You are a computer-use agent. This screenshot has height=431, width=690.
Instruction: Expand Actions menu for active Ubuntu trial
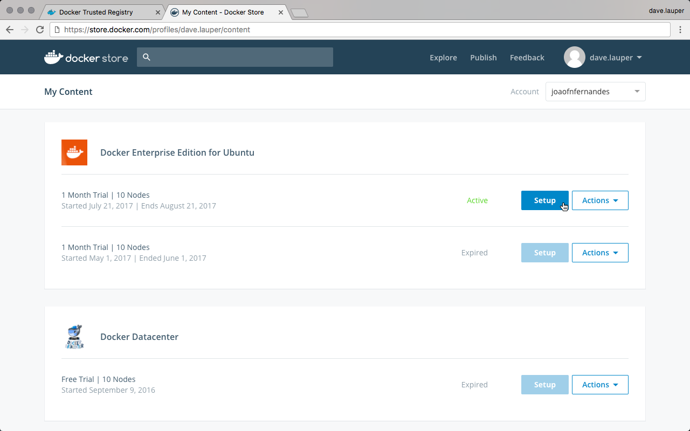599,200
